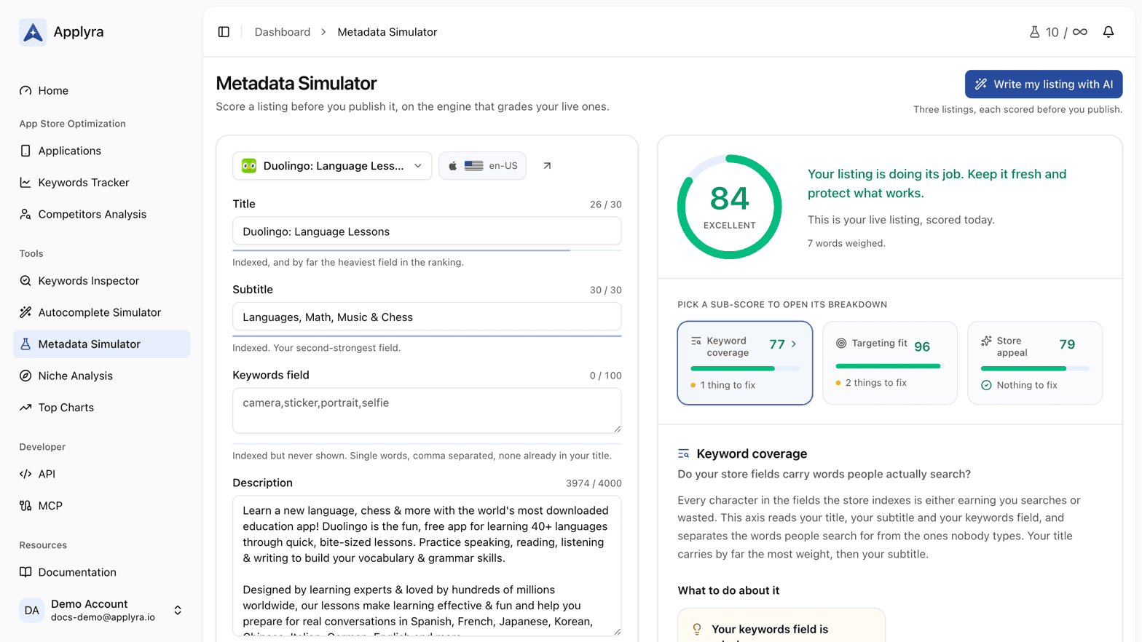Select the Targeting fit sub-score card

(889, 363)
